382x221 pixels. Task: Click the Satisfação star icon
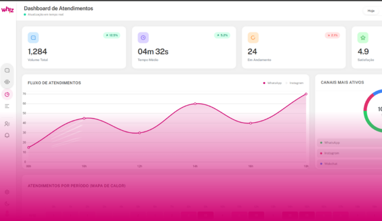click(363, 37)
